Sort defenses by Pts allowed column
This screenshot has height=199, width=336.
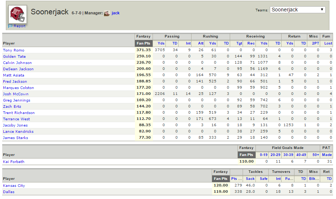coord(236,178)
